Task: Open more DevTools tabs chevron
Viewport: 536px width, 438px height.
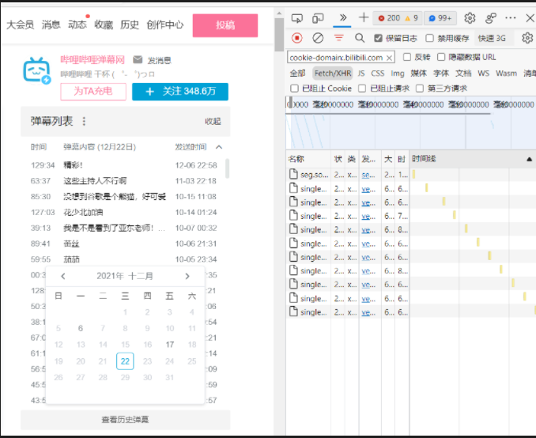Action: [342, 17]
